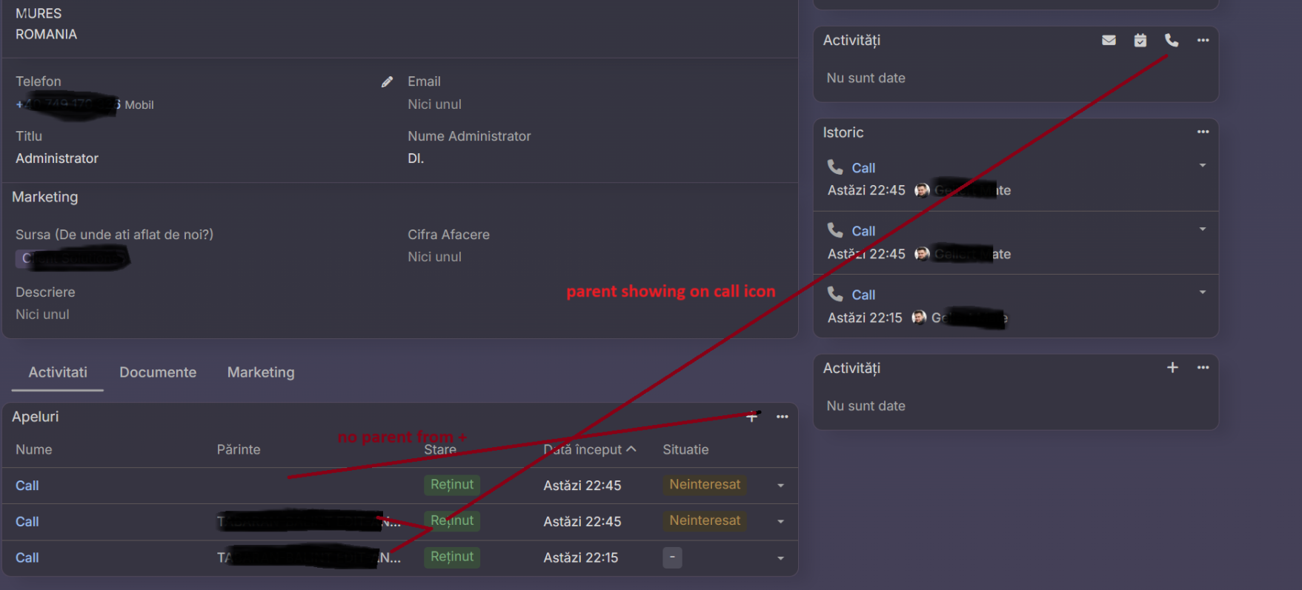Open the first Call link in Apeluri list
1302x590 pixels.
[x=27, y=486]
